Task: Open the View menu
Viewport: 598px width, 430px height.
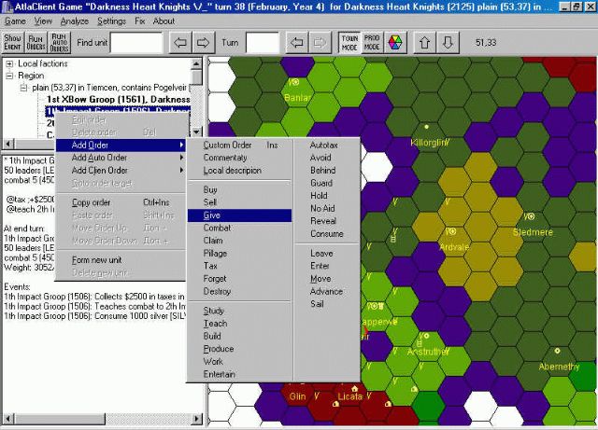Action: click(43, 21)
